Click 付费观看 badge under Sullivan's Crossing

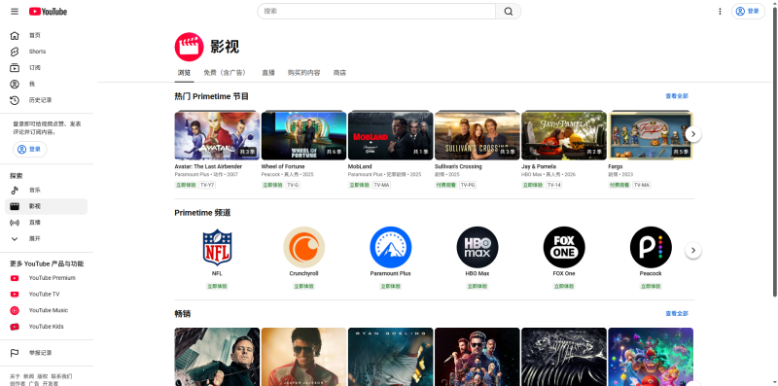click(445, 185)
